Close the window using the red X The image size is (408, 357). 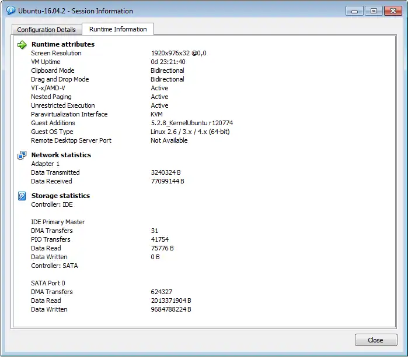[x=393, y=11]
